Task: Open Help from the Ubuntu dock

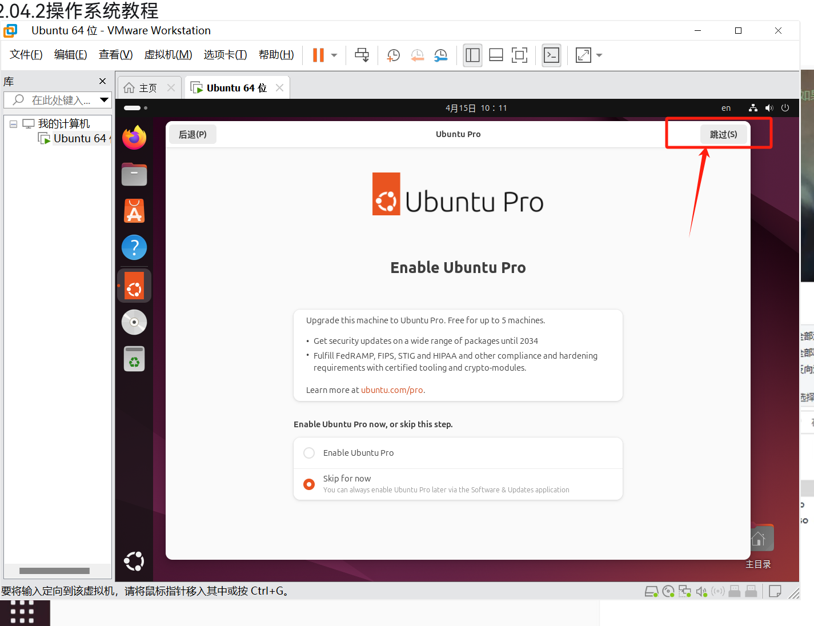Action: tap(134, 247)
